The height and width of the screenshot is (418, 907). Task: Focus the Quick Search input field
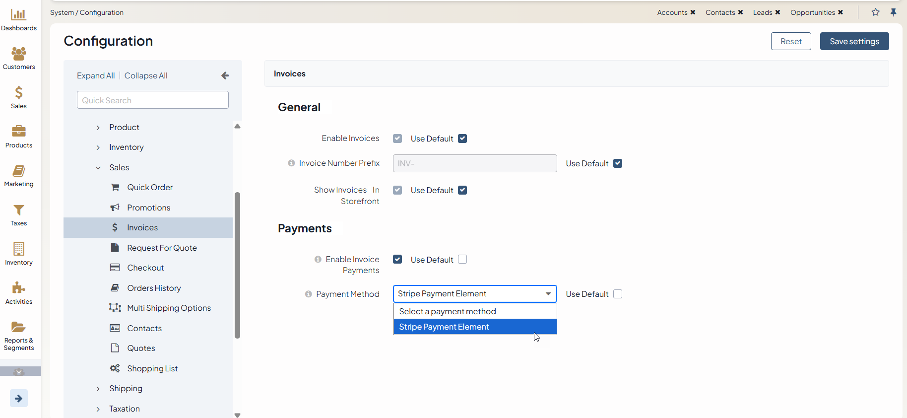(x=153, y=100)
